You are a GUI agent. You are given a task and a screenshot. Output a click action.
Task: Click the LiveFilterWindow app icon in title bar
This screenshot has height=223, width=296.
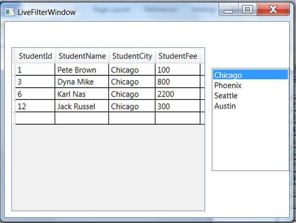tap(9, 12)
